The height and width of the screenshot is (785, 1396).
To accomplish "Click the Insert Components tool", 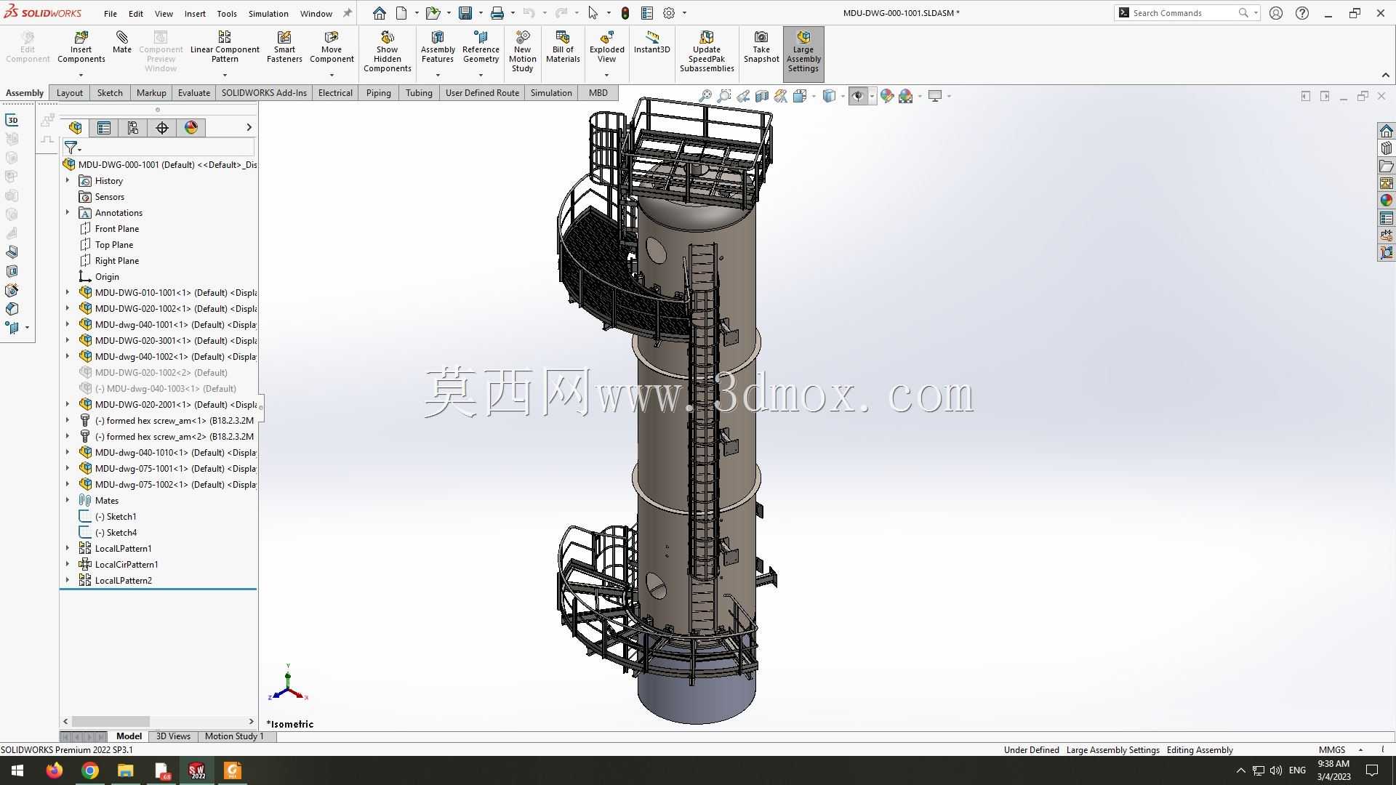I will [81, 48].
